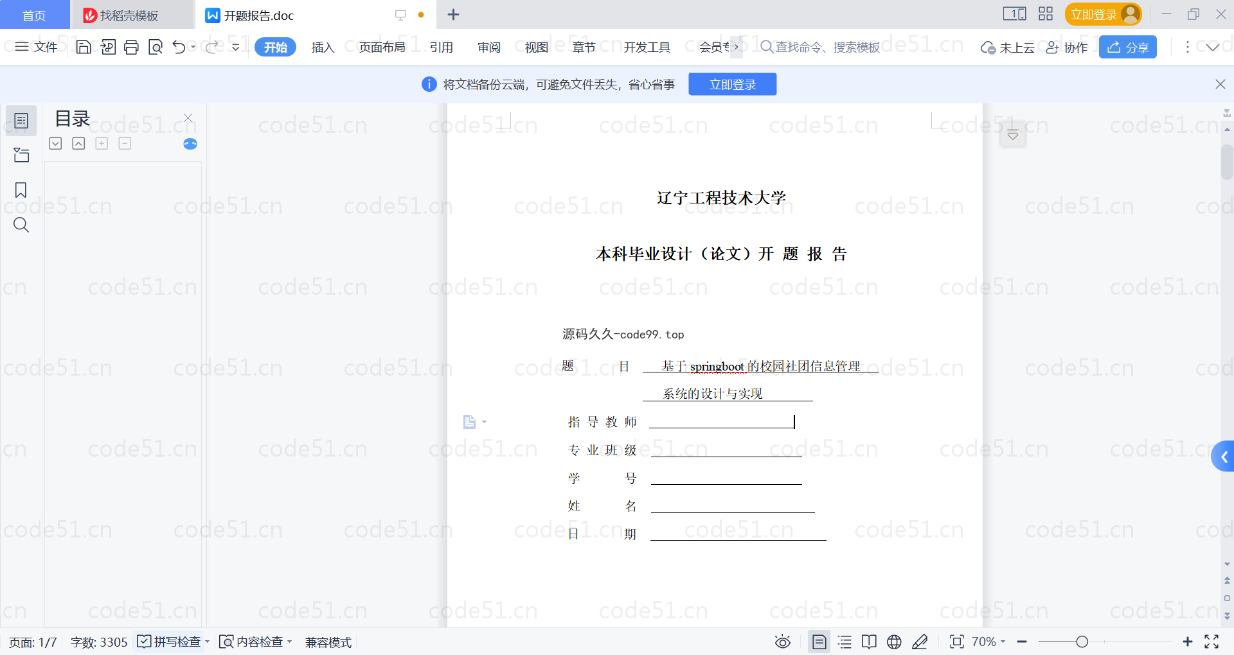Click the Redo arrow

(211, 47)
